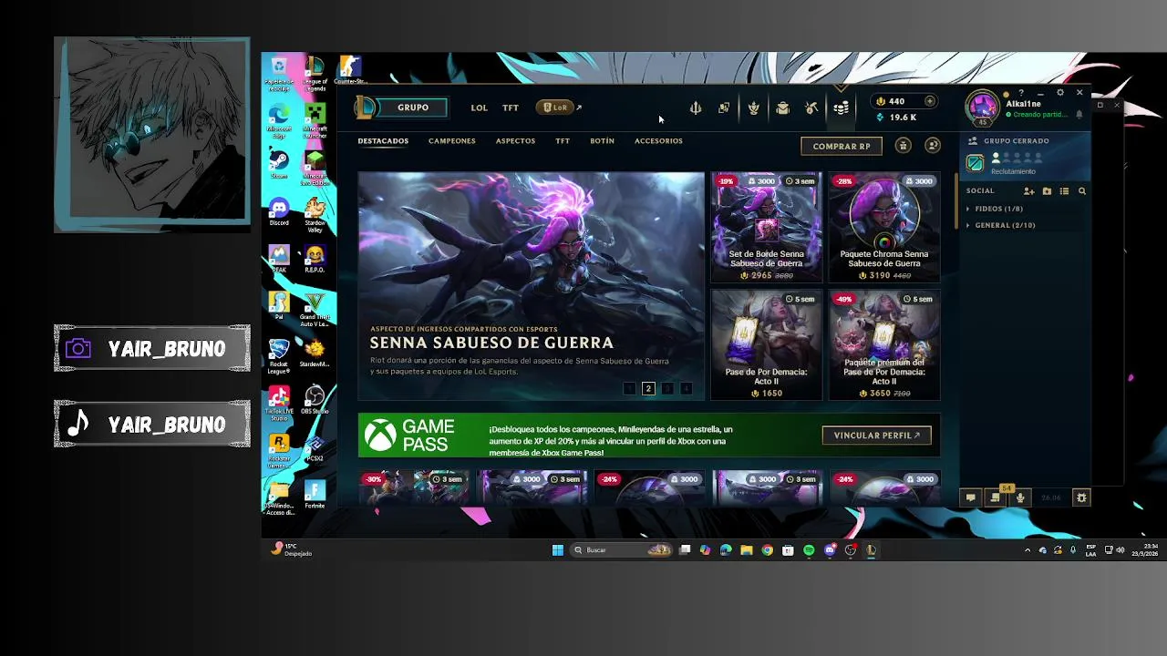
Task: Open the LoR external link
Action: click(x=559, y=108)
